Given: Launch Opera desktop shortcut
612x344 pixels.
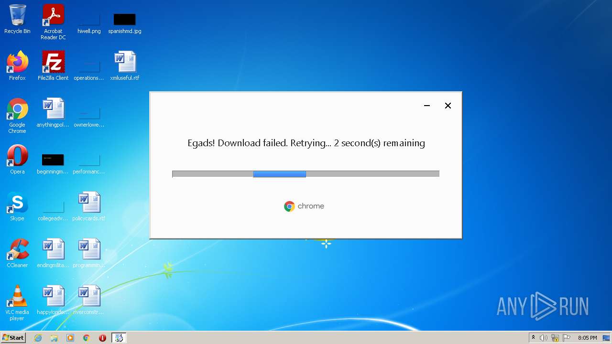Looking at the screenshot, I should pyautogui.click(x=17, y=160).
